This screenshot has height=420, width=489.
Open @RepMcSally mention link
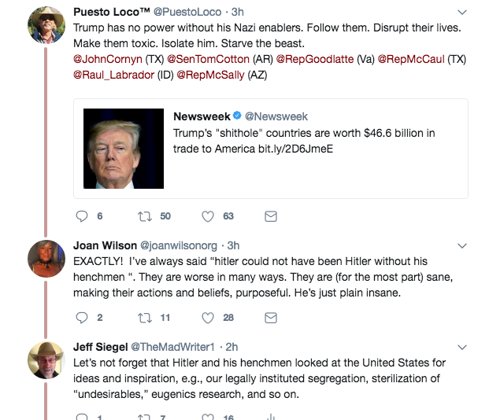210,75
